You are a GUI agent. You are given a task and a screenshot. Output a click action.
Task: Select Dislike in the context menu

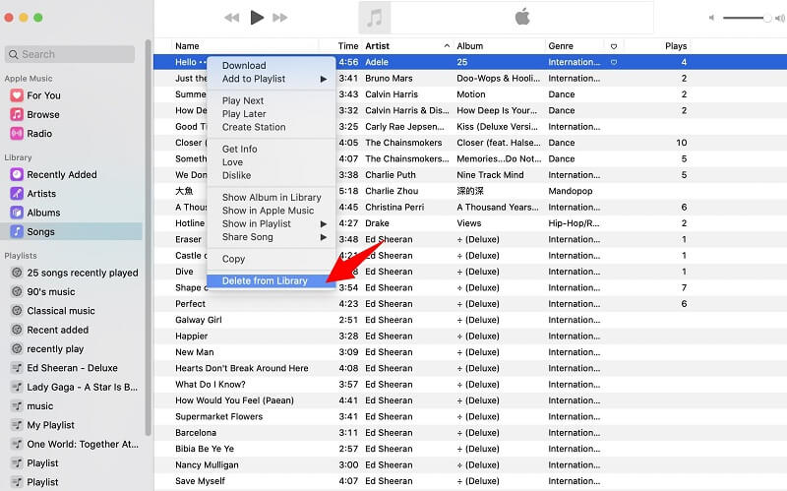pos(236,175)
